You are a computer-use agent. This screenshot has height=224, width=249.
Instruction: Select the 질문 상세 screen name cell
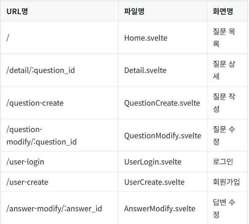pos(224,70)
